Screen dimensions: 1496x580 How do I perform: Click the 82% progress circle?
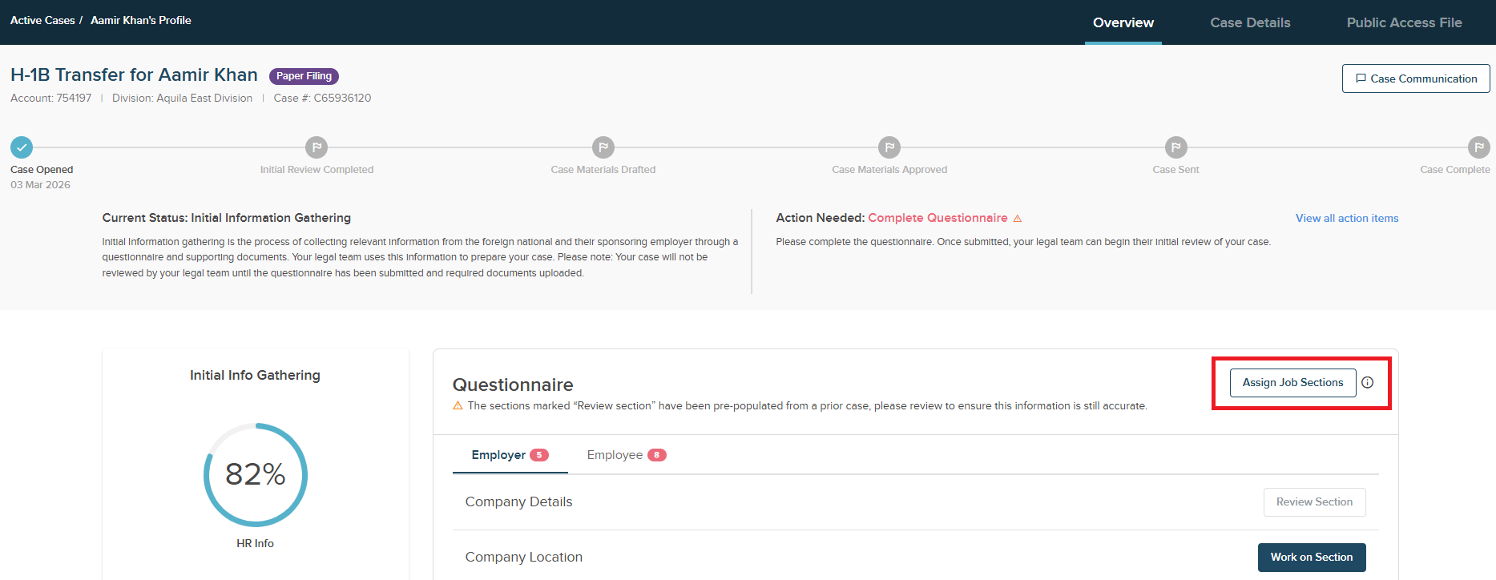pos(255,474)
